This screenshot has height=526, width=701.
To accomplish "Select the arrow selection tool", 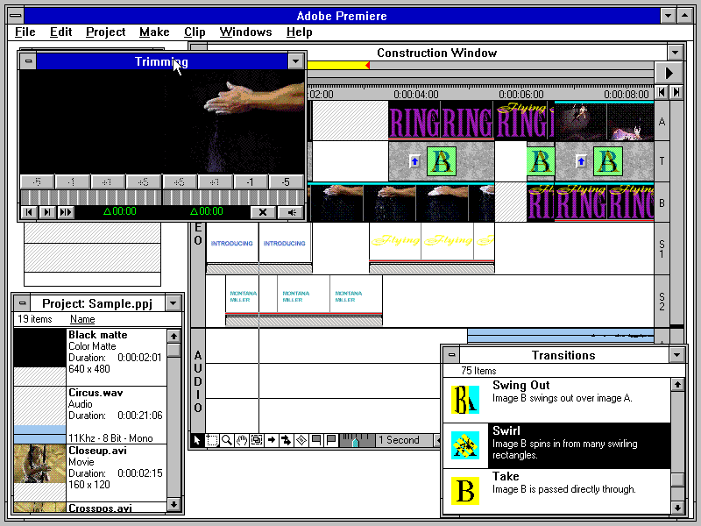I will coord(198,440).
